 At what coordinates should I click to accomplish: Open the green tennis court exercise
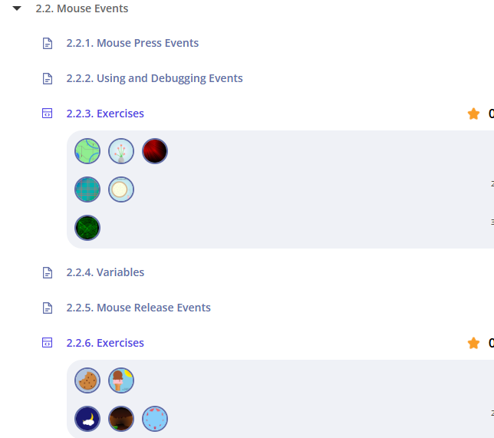(87, 151)
